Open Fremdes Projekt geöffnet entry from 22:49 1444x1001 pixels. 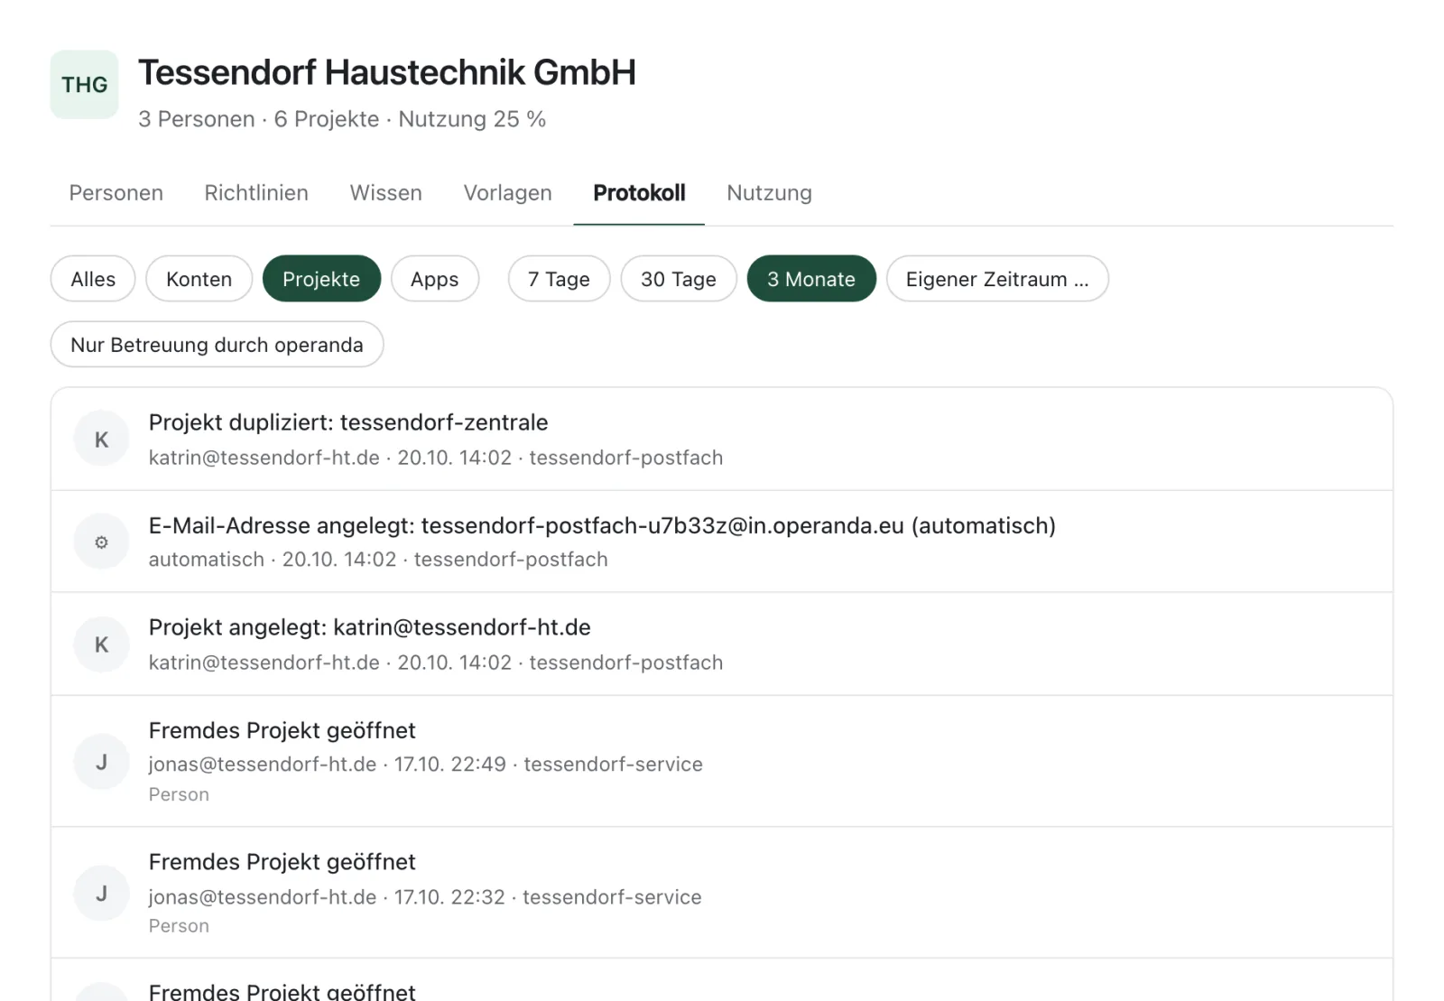click(722, 762)
